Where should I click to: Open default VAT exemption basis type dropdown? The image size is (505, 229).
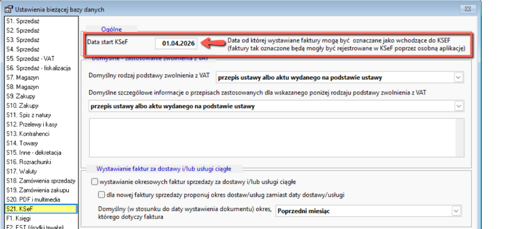[x=458, y=77]
